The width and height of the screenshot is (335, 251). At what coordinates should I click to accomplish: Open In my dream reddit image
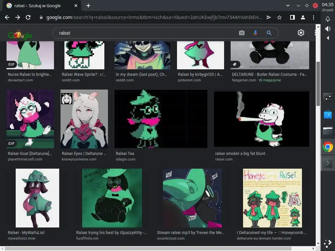[x=142, y=55]
